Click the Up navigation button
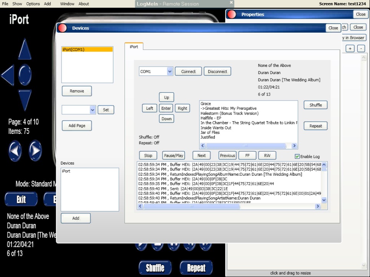 [166, 97]
